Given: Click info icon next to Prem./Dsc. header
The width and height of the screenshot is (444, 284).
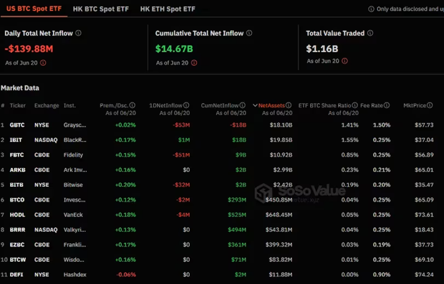Looking at the screenshot, I should (x=132, y=105).
